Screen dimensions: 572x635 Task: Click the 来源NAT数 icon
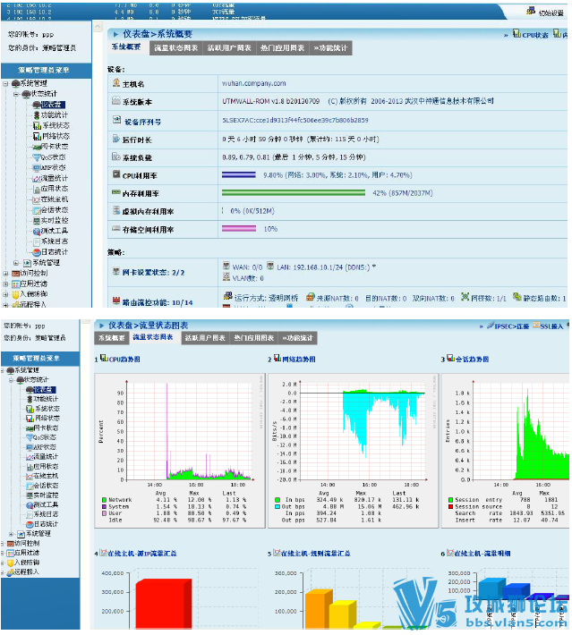pos(310,297)
